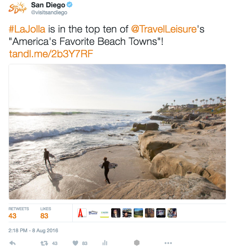Open the tandl.me/2b3Y7RF link

click(x=51, y=54)
